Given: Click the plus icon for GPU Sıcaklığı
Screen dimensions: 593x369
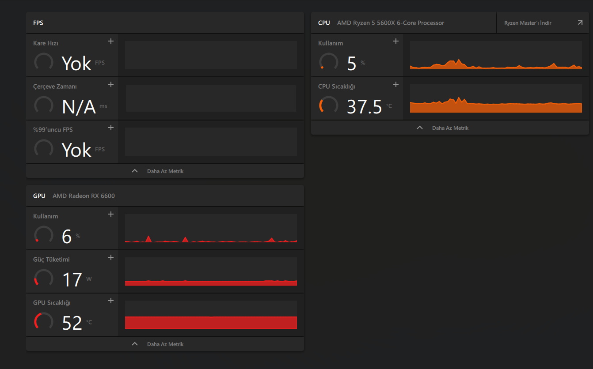Looking at the screenshot, I should coord(111,301).
